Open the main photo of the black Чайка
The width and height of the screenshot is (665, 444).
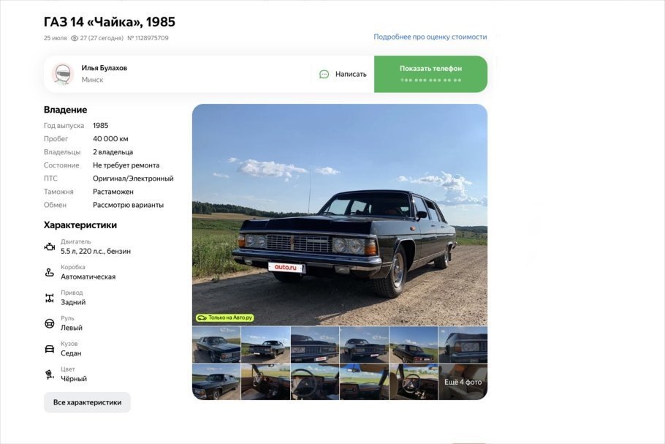pyautogui.click(x=340, y=215)
